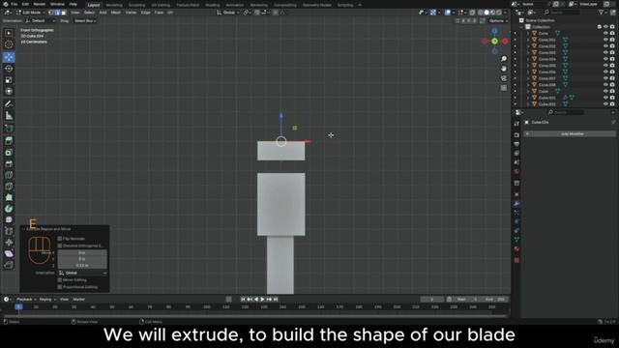Toggle Flip Normals checkbox
619x348 pixels.
[x=60, y=239]
